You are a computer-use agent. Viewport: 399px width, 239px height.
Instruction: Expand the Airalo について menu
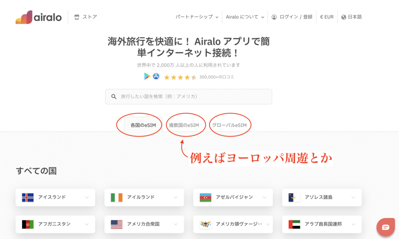click(x=245, y=17)
